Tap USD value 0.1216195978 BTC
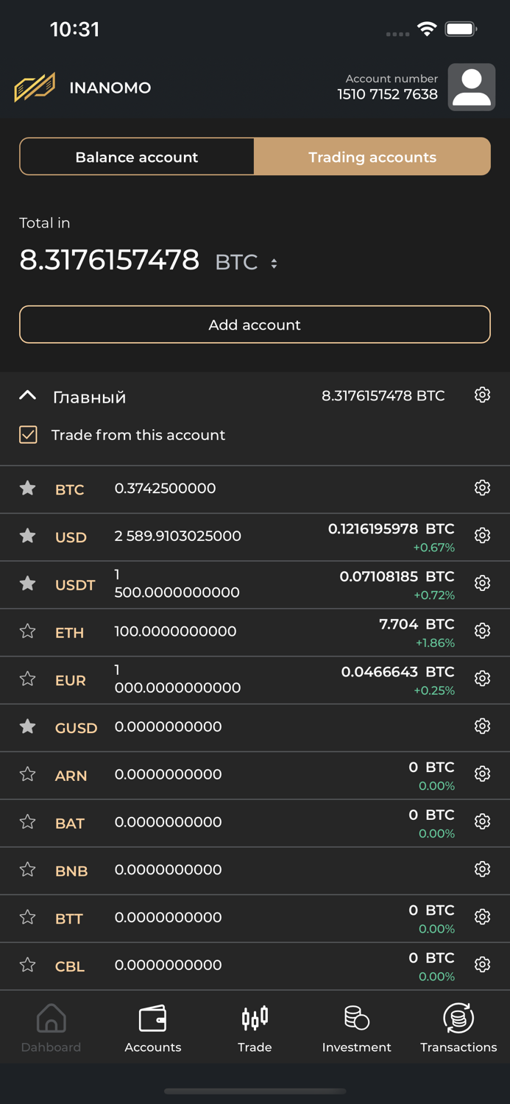Screen dimensions: 510x1104 pyautogui.click(x=391, y=528)
